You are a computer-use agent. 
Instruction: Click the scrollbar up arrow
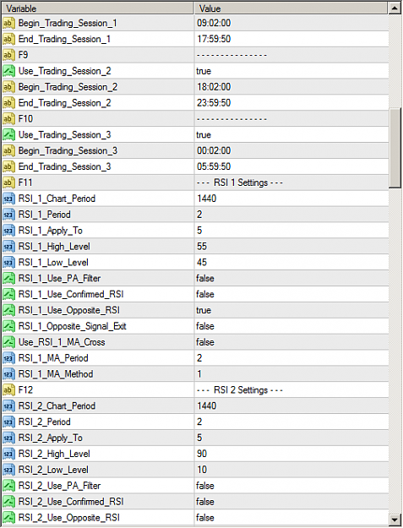coord(395,8)
